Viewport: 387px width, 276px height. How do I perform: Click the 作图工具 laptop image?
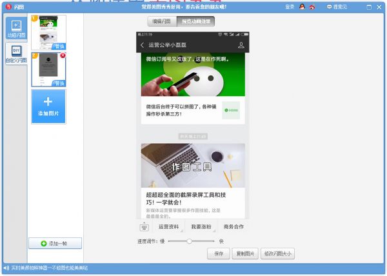point(193,166)
